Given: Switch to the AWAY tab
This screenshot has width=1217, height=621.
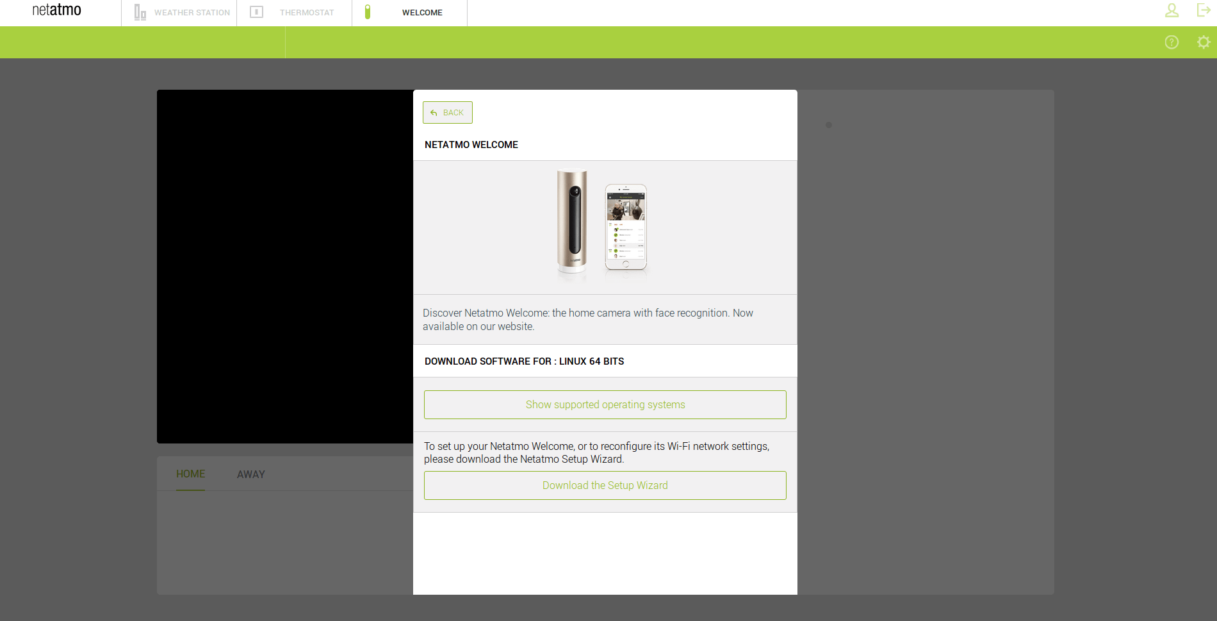Looking at the screenshot, I should click(250, 474).
